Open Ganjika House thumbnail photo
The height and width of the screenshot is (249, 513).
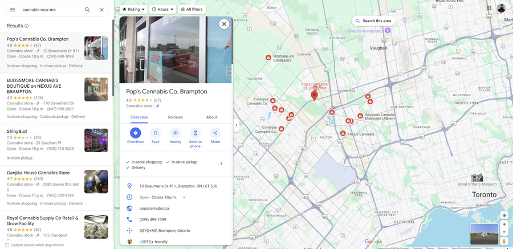96,182
